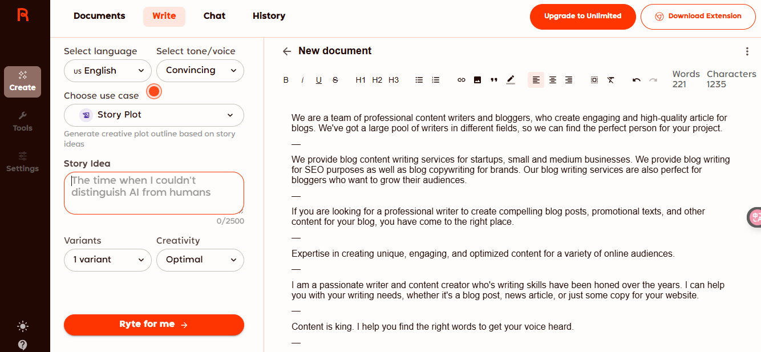Click Upgrade to Unlimited

coord(582,17)
